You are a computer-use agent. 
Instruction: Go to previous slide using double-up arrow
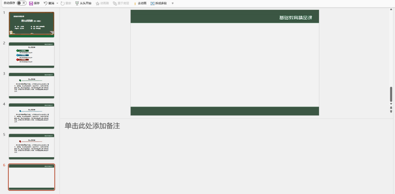391,108
